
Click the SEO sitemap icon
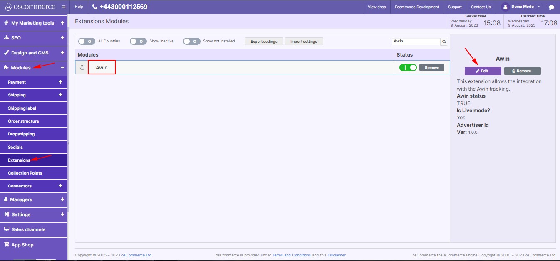coord(7,38)
